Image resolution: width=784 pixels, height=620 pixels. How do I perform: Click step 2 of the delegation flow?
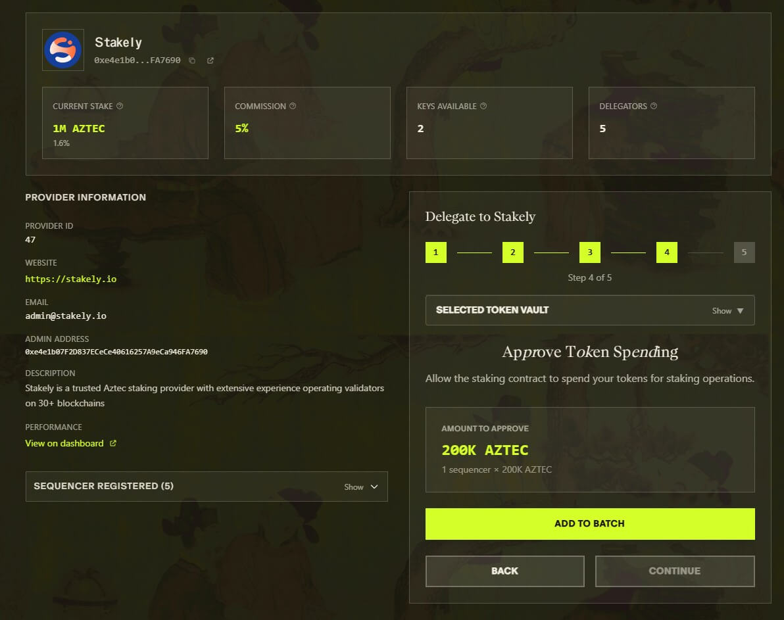(x=513, y=252)
